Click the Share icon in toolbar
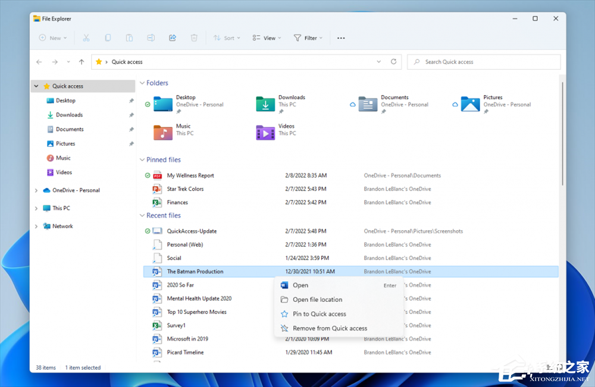The width and height of the screenshot is (595, 387). [x=173, y=38]
